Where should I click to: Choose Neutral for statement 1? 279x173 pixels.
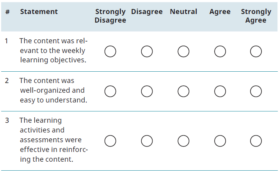pyautogui.click(x=183, y=51)
